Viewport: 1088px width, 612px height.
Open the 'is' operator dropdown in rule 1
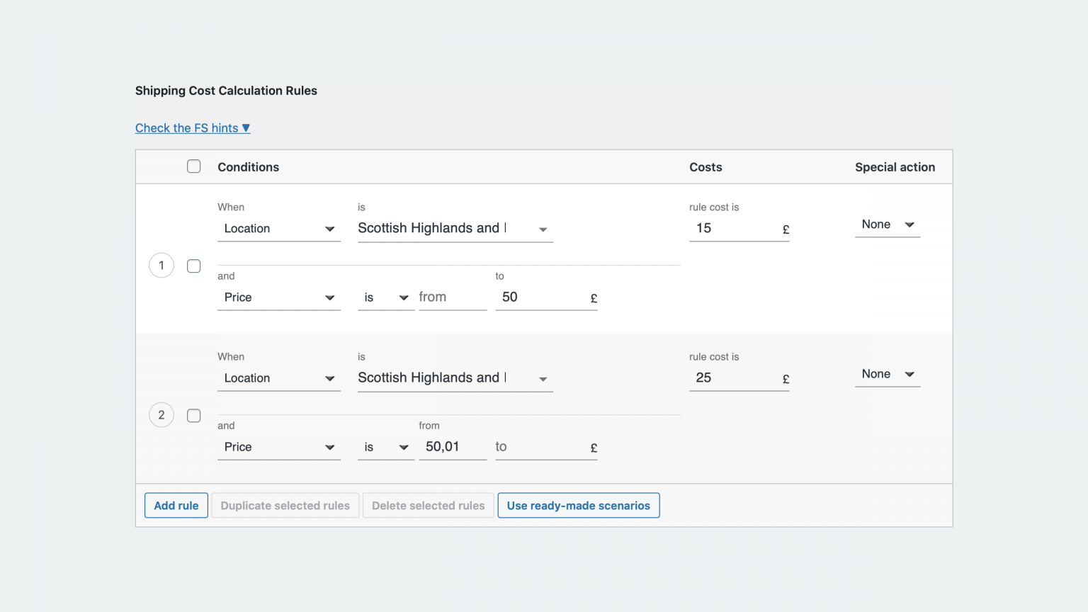(x=385, y=297)
